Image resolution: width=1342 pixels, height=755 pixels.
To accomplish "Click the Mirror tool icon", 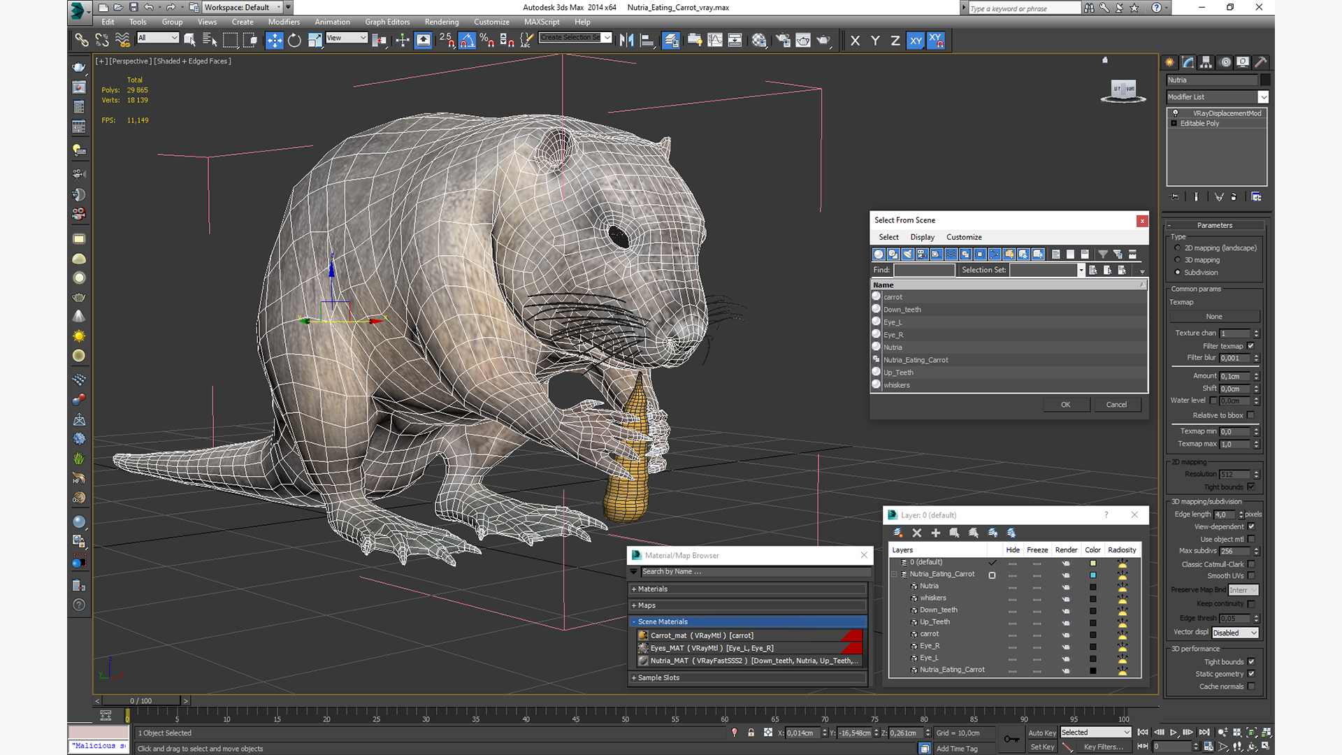I will point(626,41).
